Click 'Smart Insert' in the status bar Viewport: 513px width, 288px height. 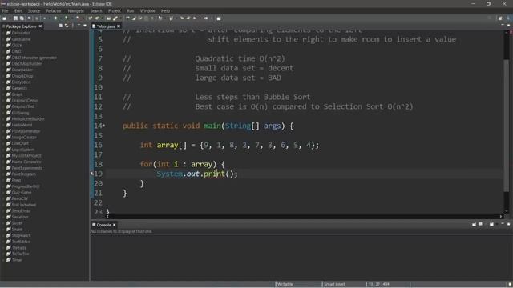click(x=334, y=284)
